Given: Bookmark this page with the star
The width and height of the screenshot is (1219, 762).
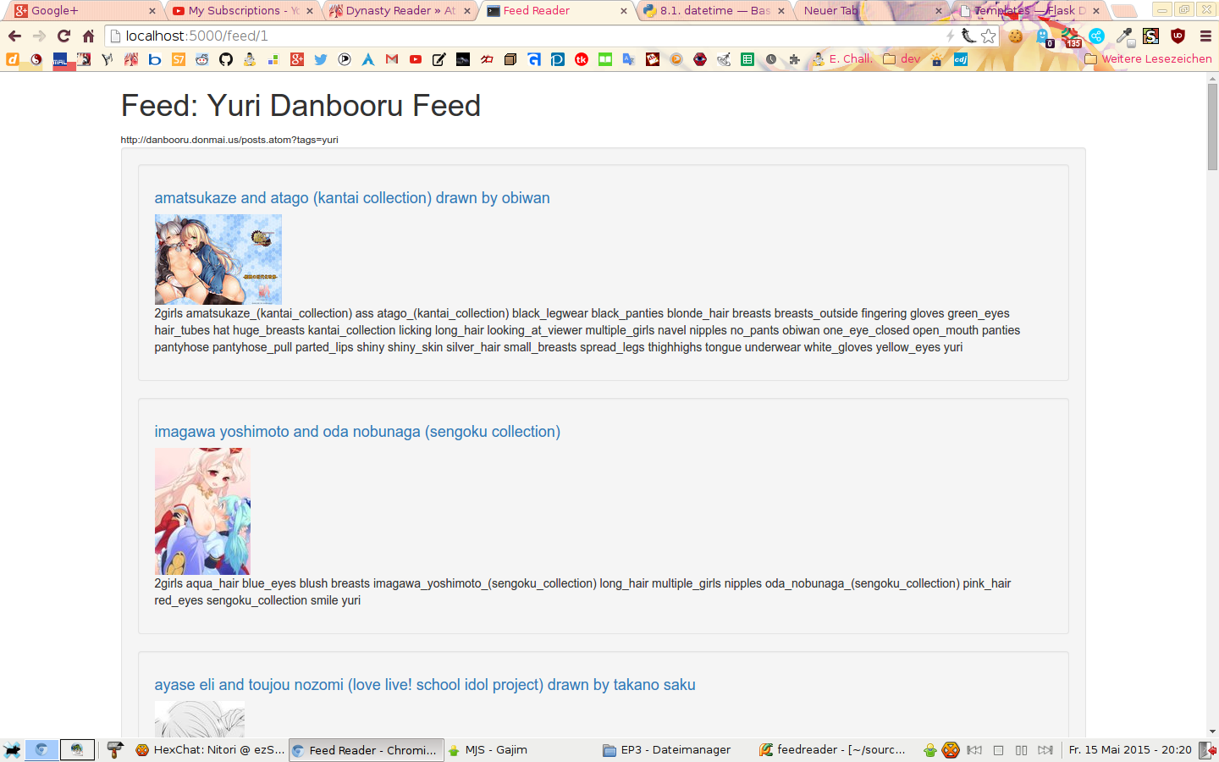Looking at the screenshot, I should (988, 36).
